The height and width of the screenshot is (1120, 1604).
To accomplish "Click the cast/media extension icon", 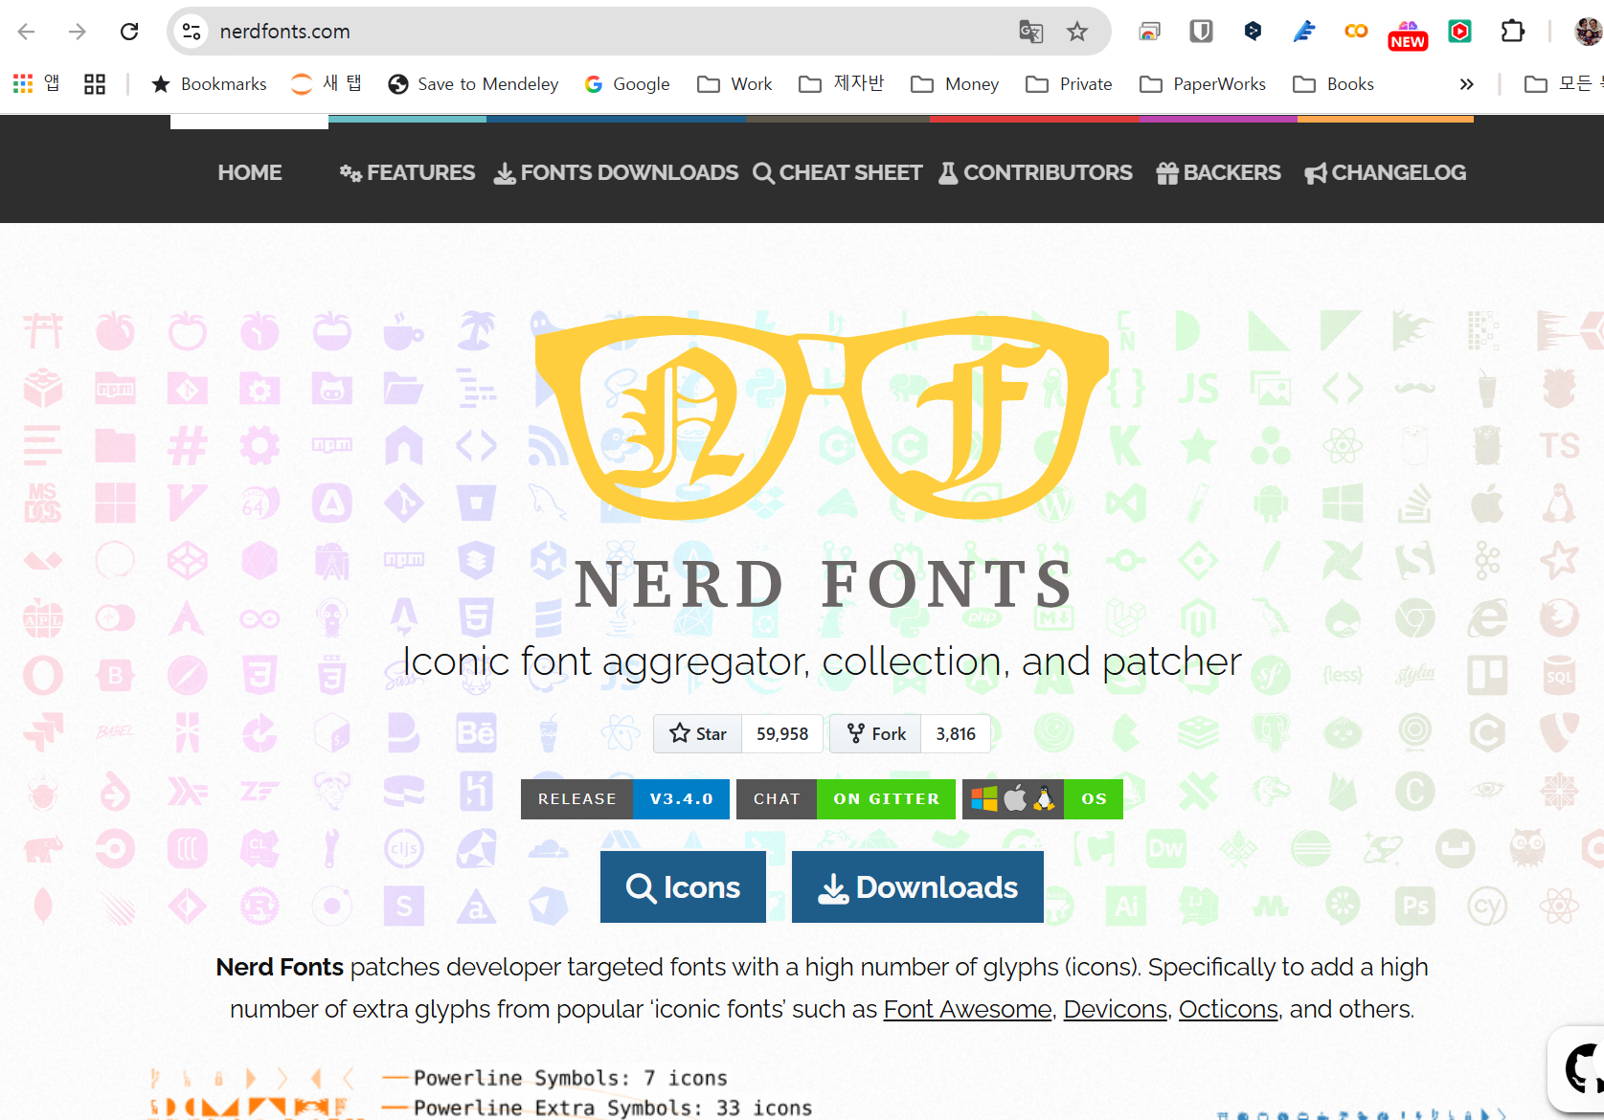I will [1149, 32].
